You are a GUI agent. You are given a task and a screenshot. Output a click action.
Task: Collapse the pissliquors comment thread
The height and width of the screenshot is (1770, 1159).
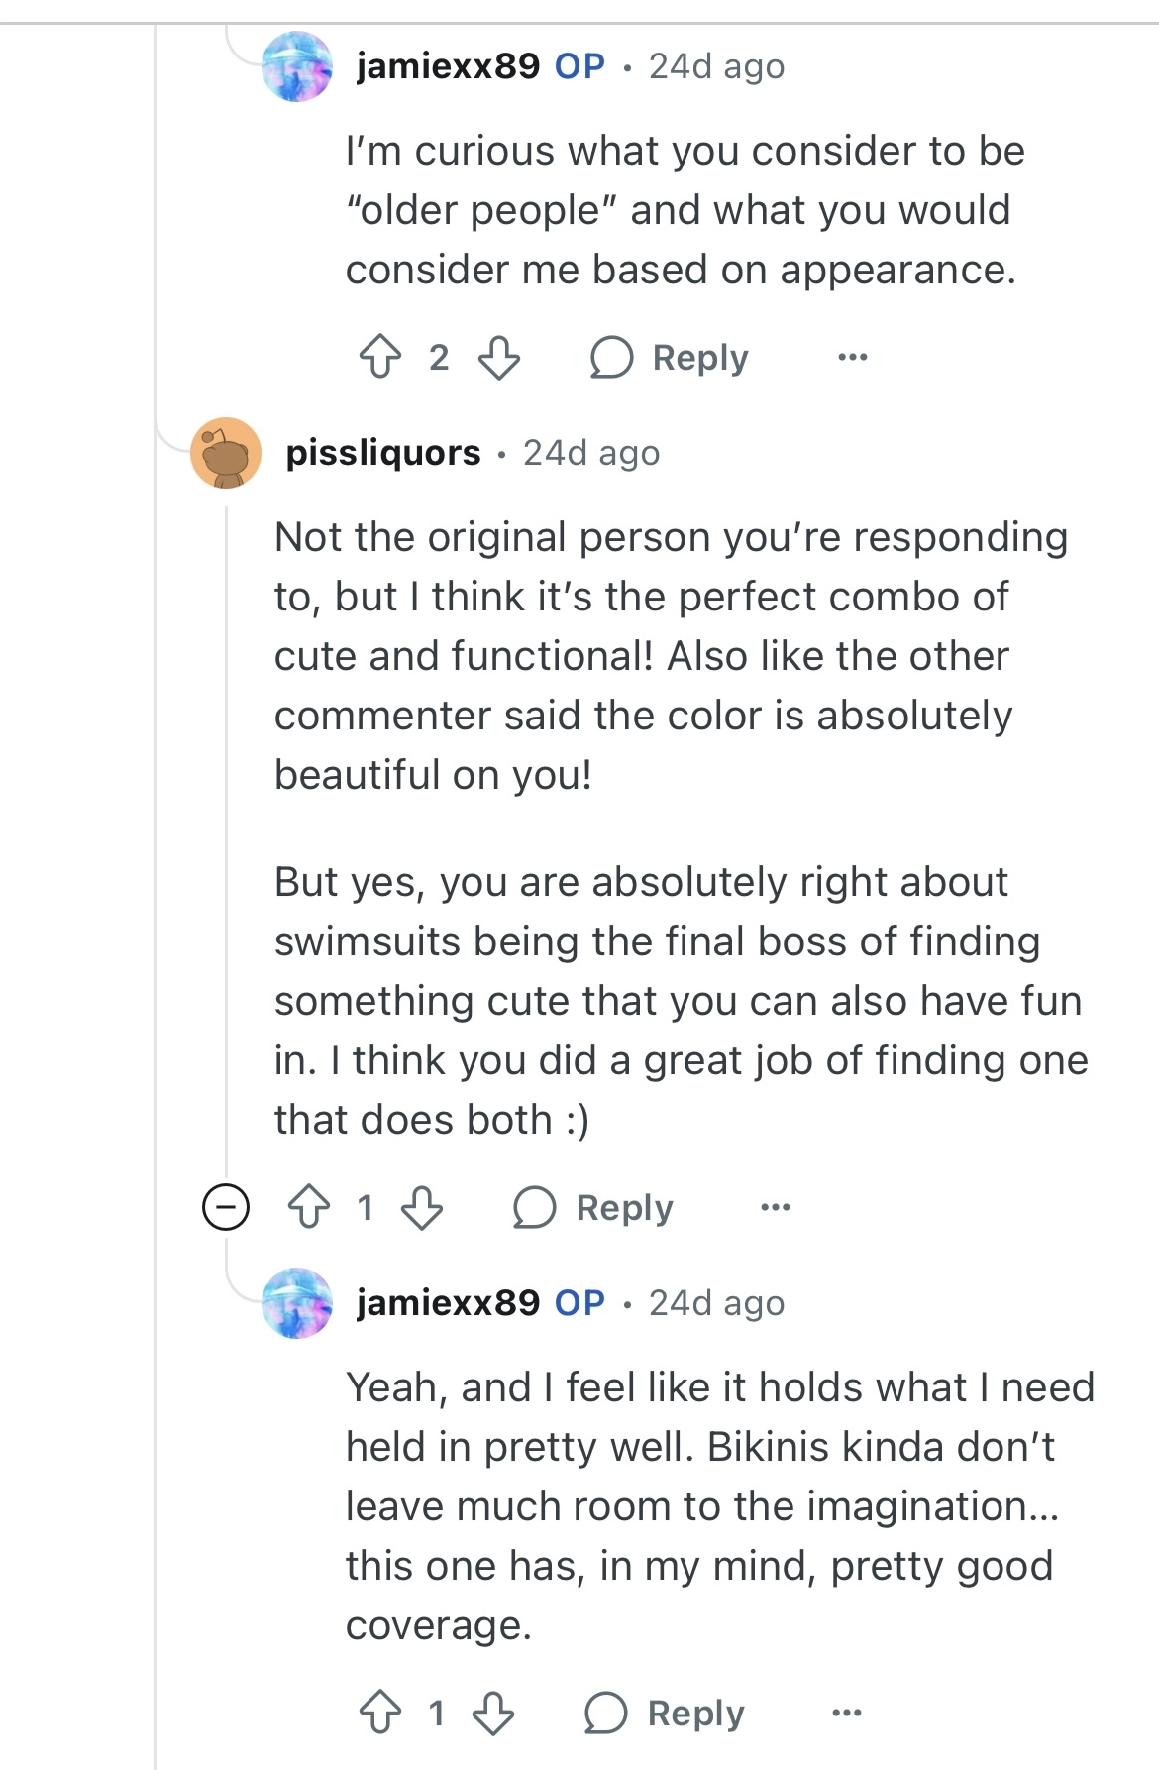click(226, 1207)
